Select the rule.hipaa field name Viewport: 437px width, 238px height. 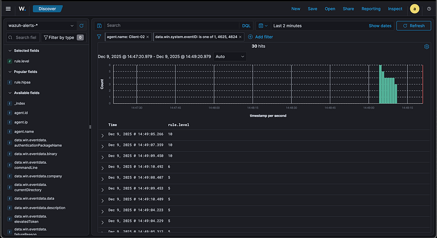[22, 82]
